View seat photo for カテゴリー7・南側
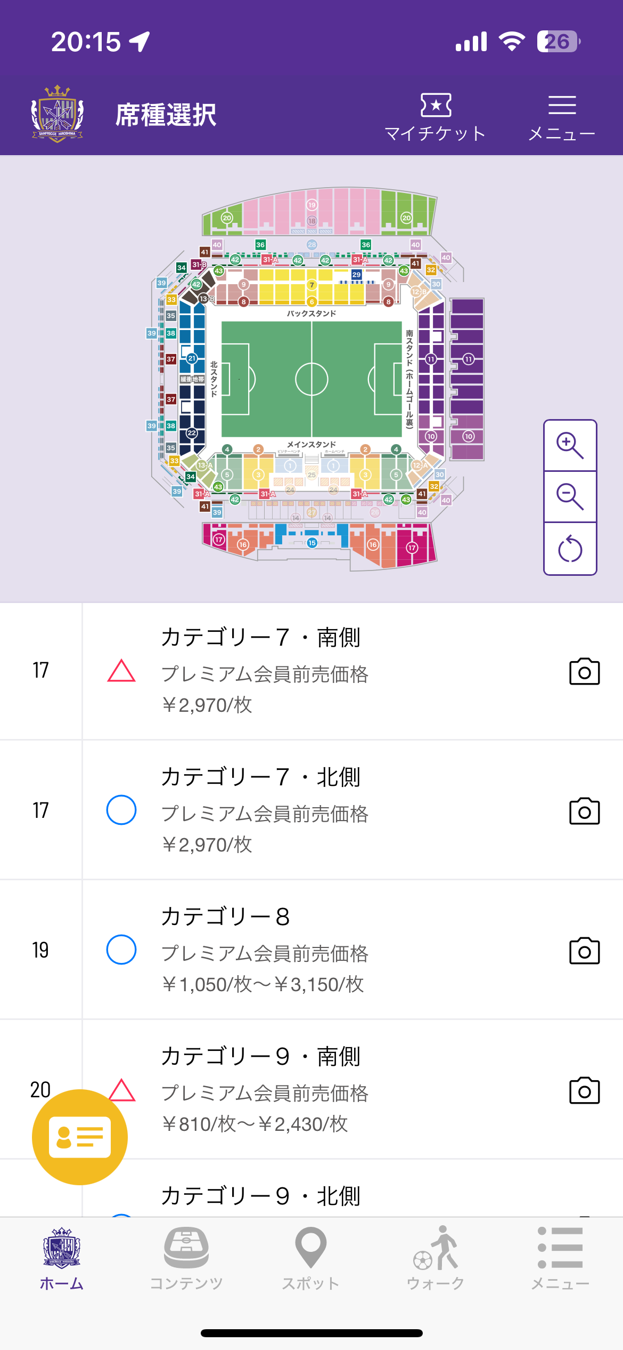Viewport: 623px width, 1350px height. click(x=584, y=671)
